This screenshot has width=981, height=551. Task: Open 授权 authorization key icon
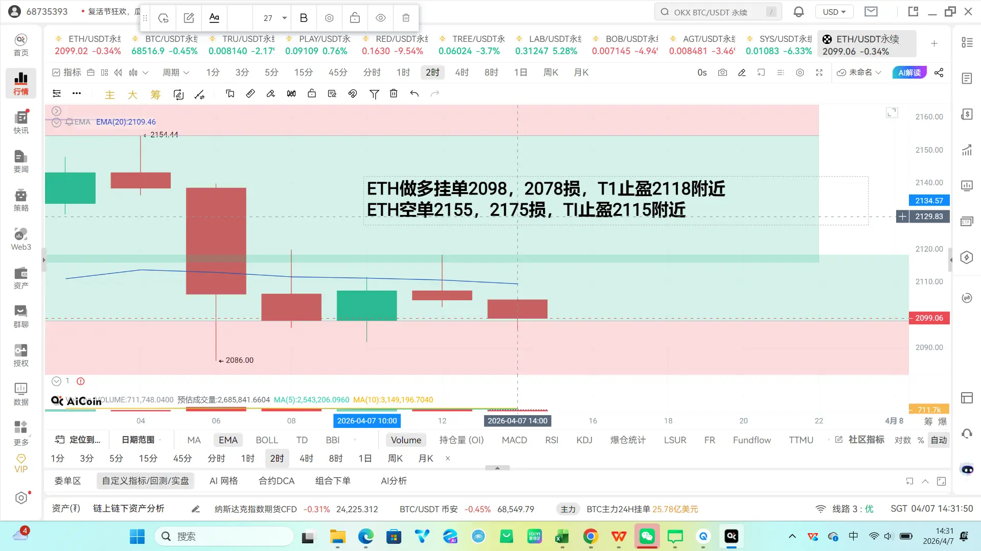click(x=21, y=355)
